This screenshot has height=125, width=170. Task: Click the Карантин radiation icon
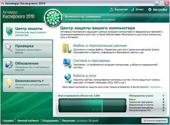click(x=112, y=10)
